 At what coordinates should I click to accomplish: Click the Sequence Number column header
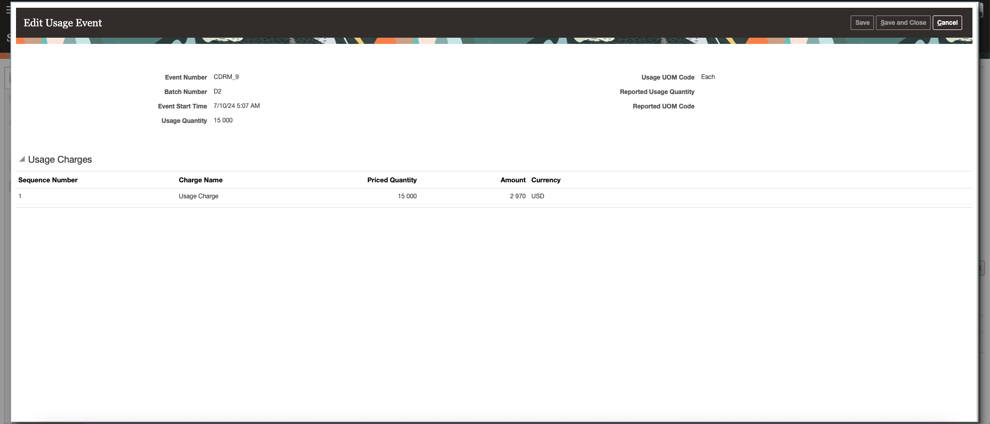click(x=48, y=180)
